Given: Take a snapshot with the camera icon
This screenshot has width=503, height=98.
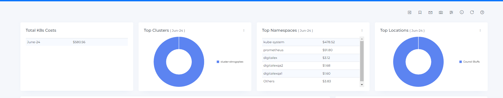Looking at the screenshot, I should point(441,13).
